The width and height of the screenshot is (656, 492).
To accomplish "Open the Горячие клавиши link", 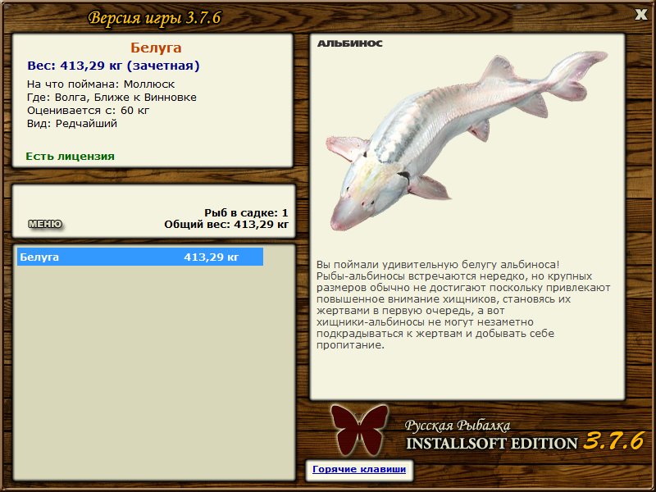I will click(x=359, y=469).
